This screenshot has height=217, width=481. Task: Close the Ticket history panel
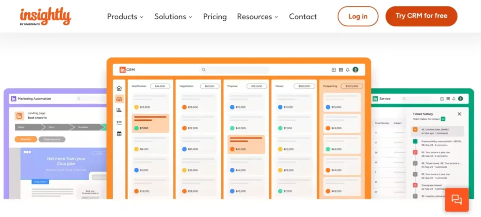pyautogui.click(x=459, y=114)
